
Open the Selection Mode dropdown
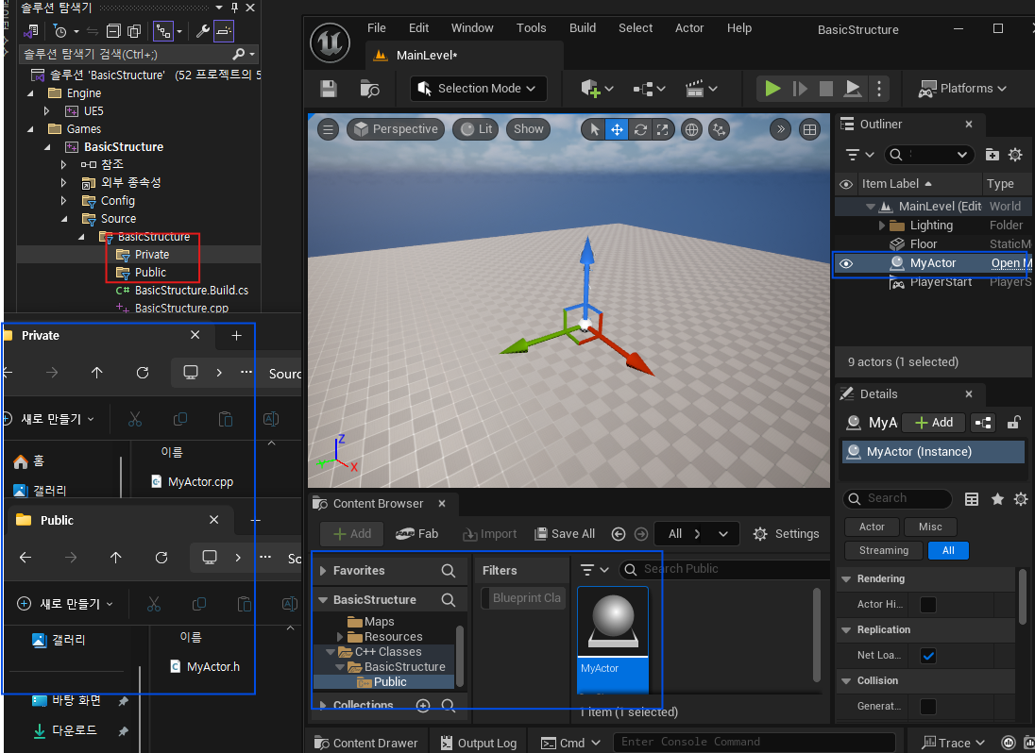(x=478, y=89)
